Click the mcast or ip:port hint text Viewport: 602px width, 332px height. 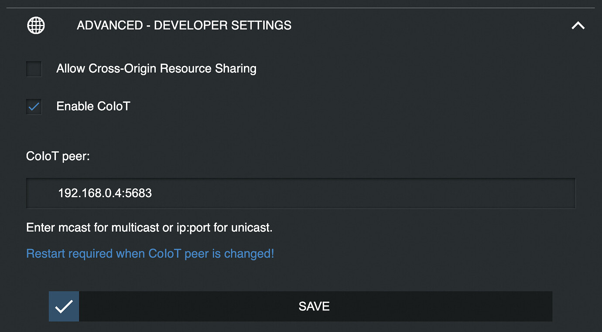pos(149,227)
